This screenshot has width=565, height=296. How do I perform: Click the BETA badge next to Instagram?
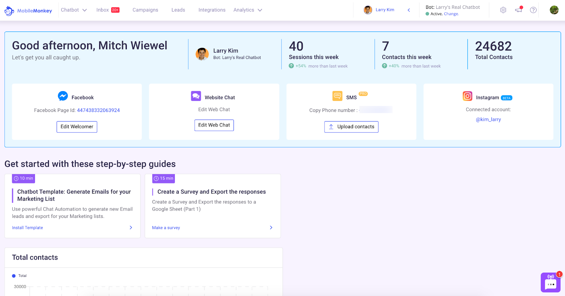[507, 98]
